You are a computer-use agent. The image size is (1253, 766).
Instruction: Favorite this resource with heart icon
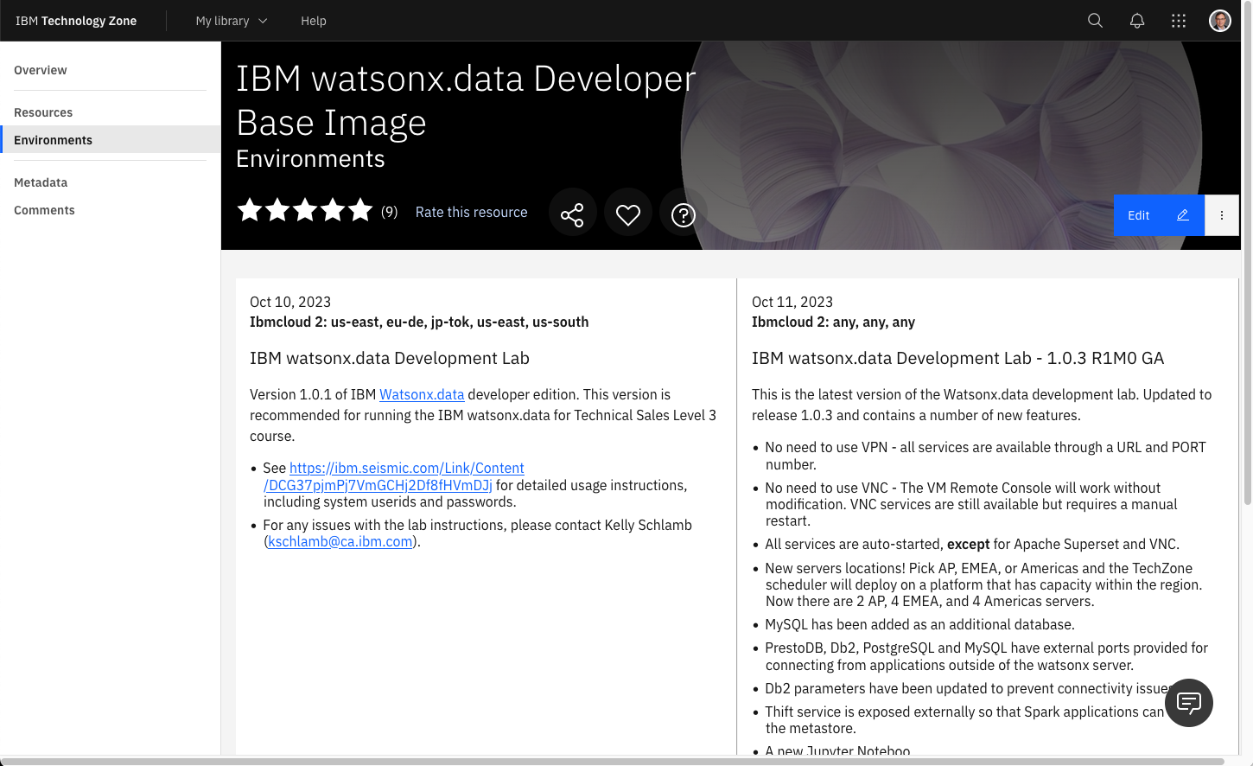pos(628,214)
